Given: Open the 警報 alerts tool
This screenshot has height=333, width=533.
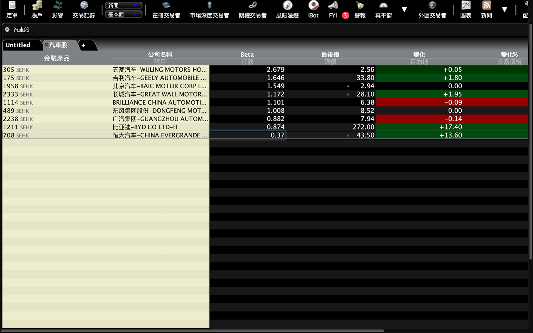Looking at the screenshot, I should (360, 9).
